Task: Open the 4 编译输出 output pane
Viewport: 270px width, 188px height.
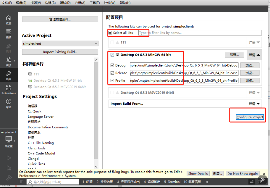Action: (152, 182)
